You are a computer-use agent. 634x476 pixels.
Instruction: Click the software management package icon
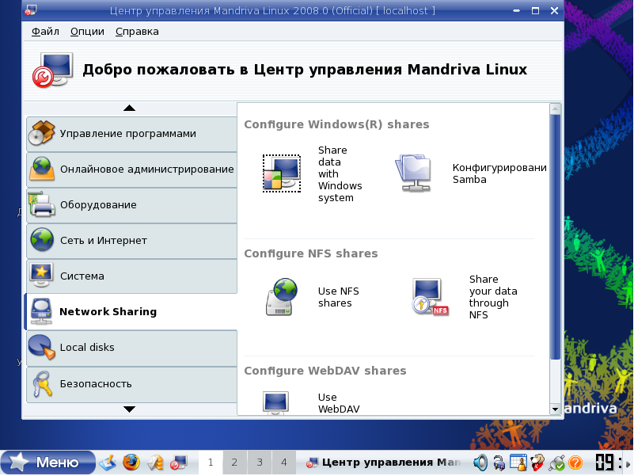pos(41,133)
